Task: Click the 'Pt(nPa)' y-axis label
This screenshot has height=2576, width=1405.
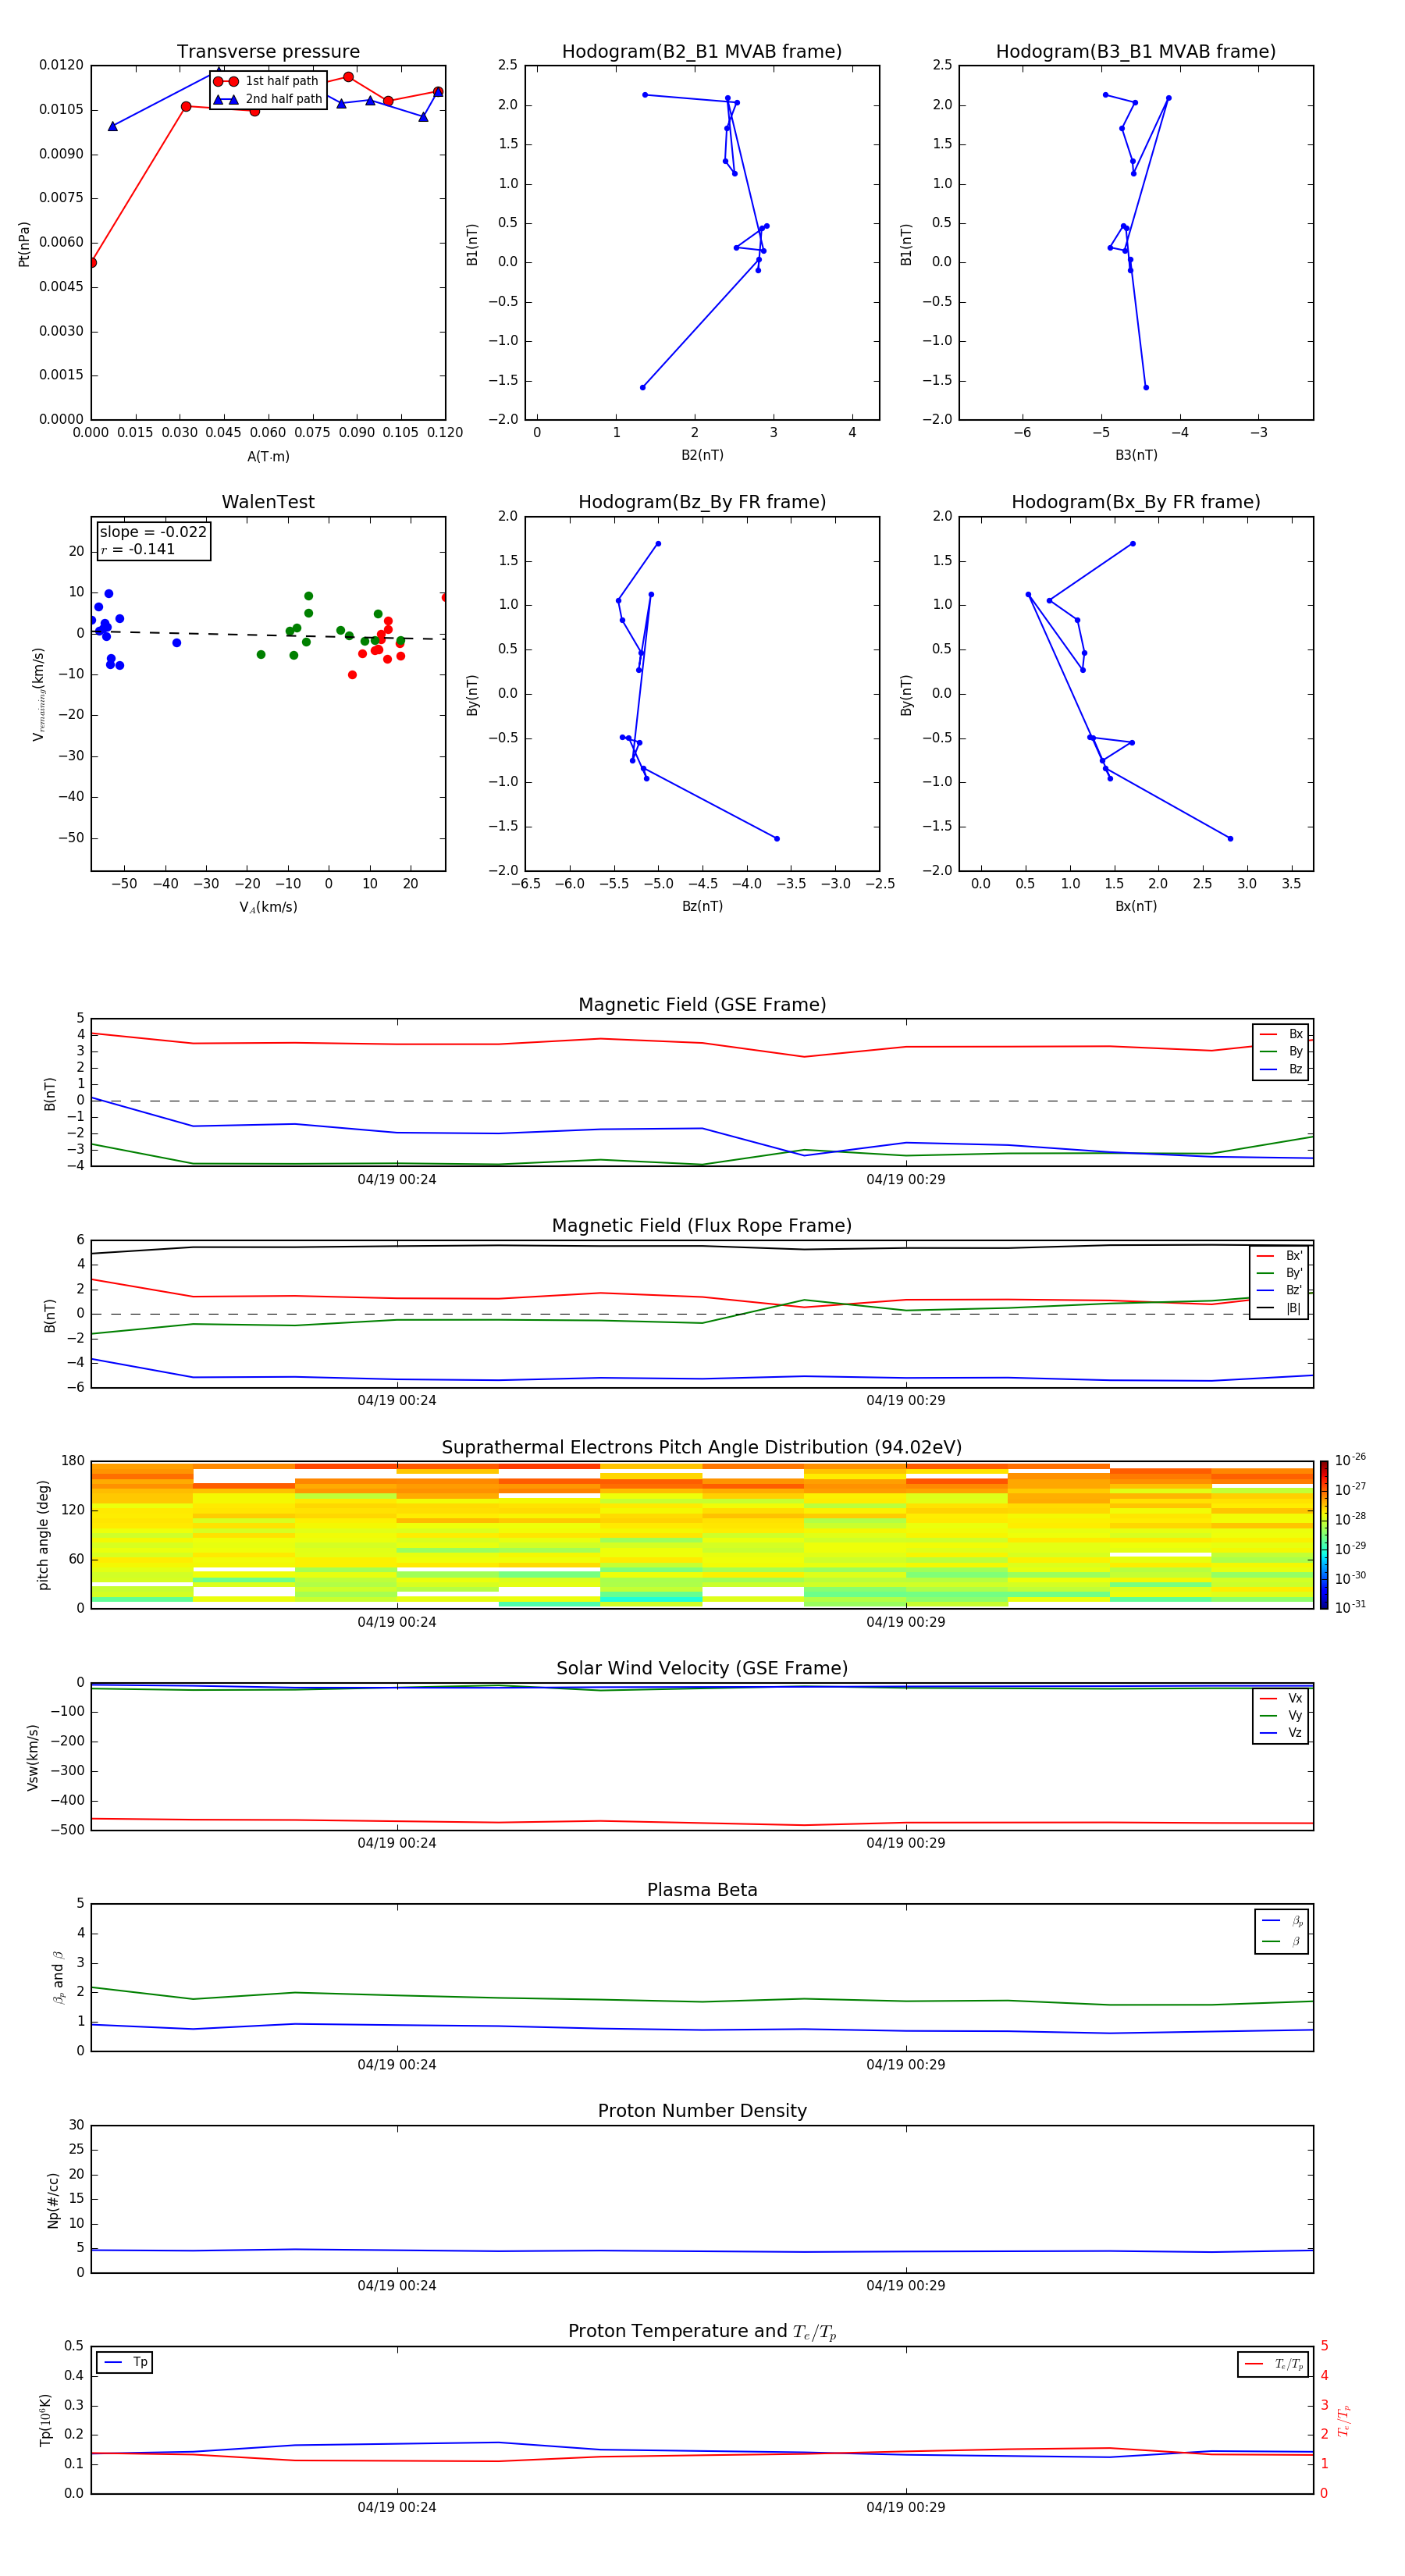Action: pyautogui.click(x=24, y=244)
